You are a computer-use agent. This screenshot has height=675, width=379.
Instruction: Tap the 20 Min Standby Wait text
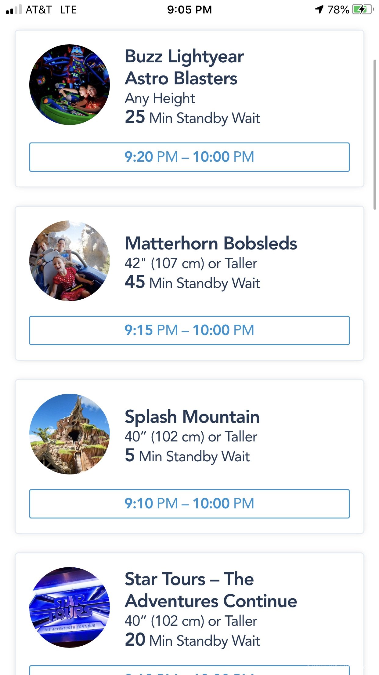(x=193, y=640)
